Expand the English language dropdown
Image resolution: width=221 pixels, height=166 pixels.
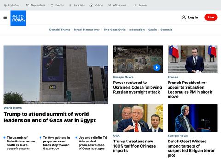[x=13, y=5]
